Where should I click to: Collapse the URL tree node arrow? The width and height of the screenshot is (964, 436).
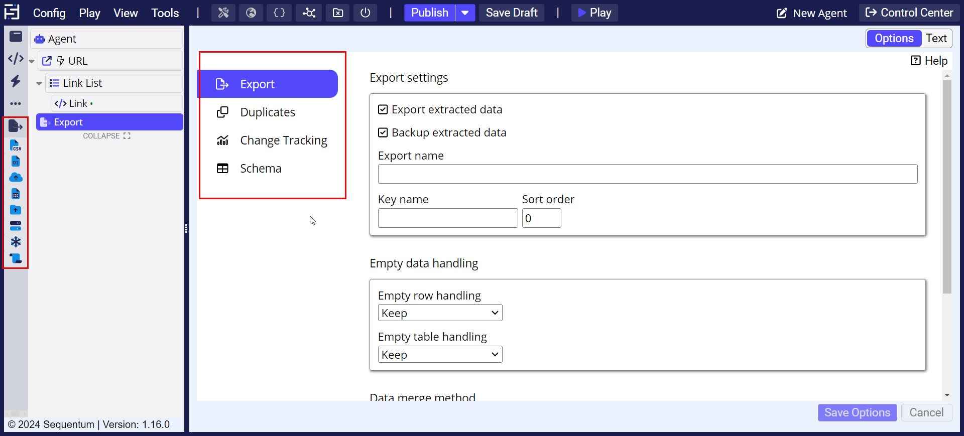[x=32, y=61]
